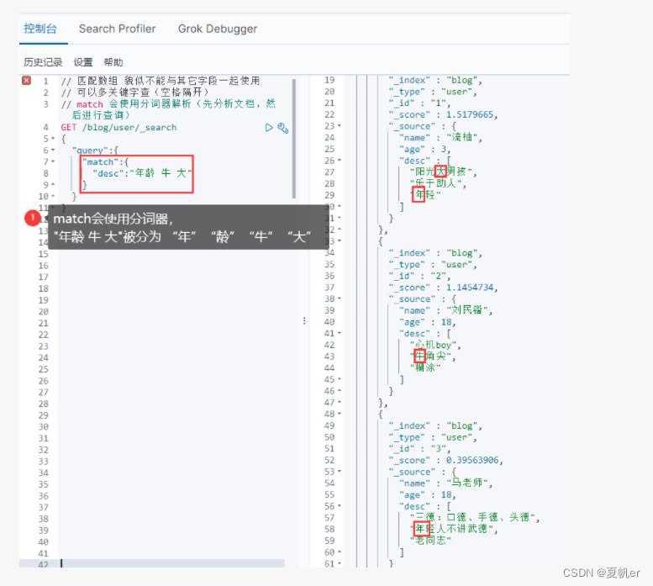Click the comment line 可以多关键字查
The image size is (653, 586).
pos(134,92)
